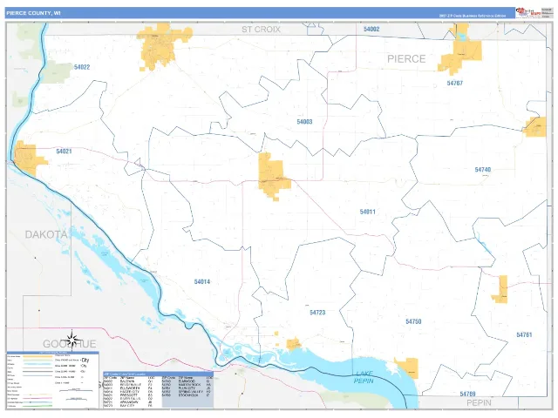The width and height of the screenshot is (558, 418).
Task: Click the PIERCE county label
Action: coord(406,58)
